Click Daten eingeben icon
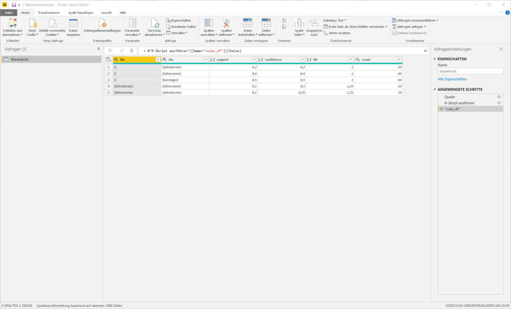This screenshot has height=309, width=511. tap(73, 23)
